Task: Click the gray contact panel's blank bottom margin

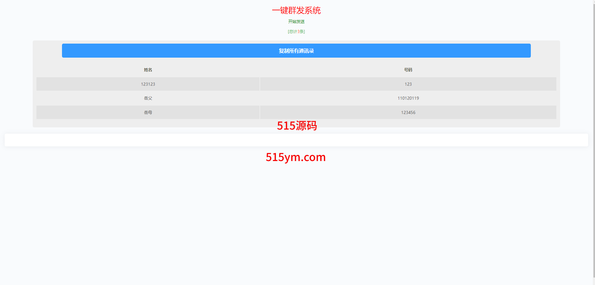Action: [x=156, y=123]
